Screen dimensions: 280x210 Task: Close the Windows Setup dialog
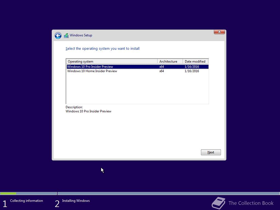pos(219,32)
